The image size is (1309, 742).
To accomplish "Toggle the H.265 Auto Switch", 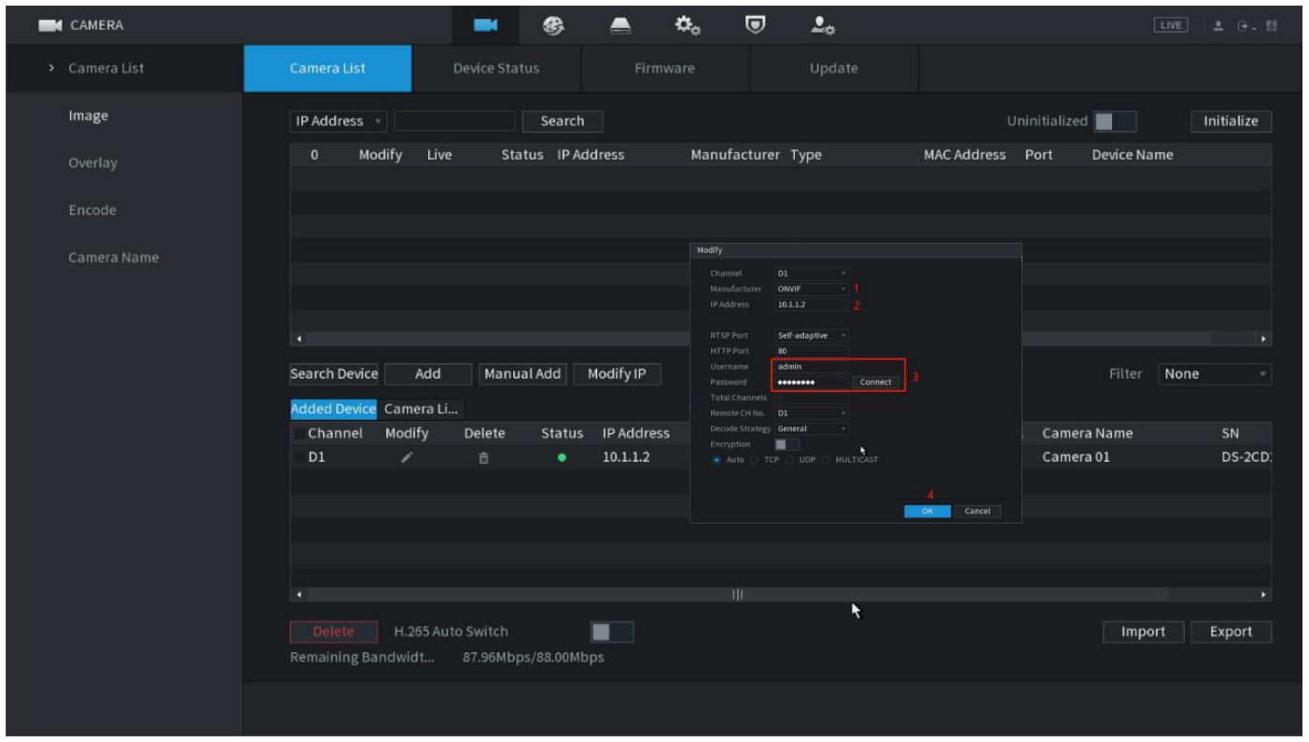I will tap(611, 632).
